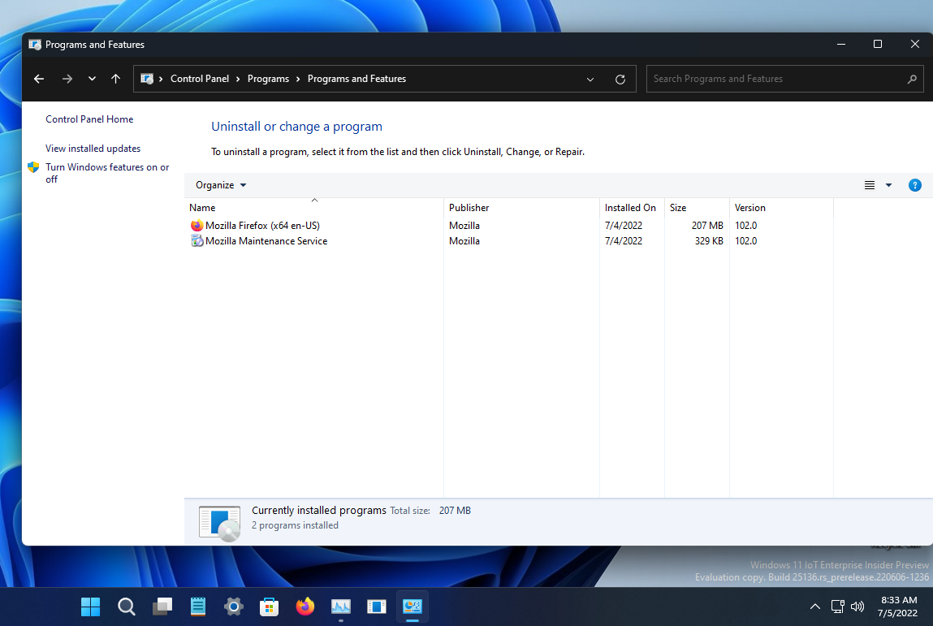
Task: Click 7/4/2022 date in Firefox row
Action: [623, 226]
